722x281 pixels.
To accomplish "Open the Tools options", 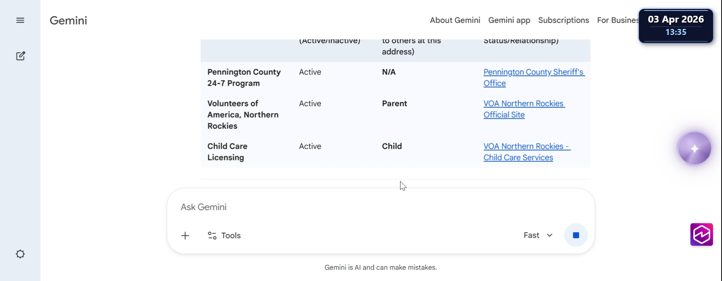I will [x=224, y=236].
